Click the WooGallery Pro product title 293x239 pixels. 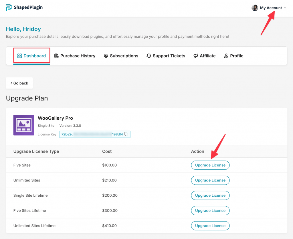click(55, 118)
